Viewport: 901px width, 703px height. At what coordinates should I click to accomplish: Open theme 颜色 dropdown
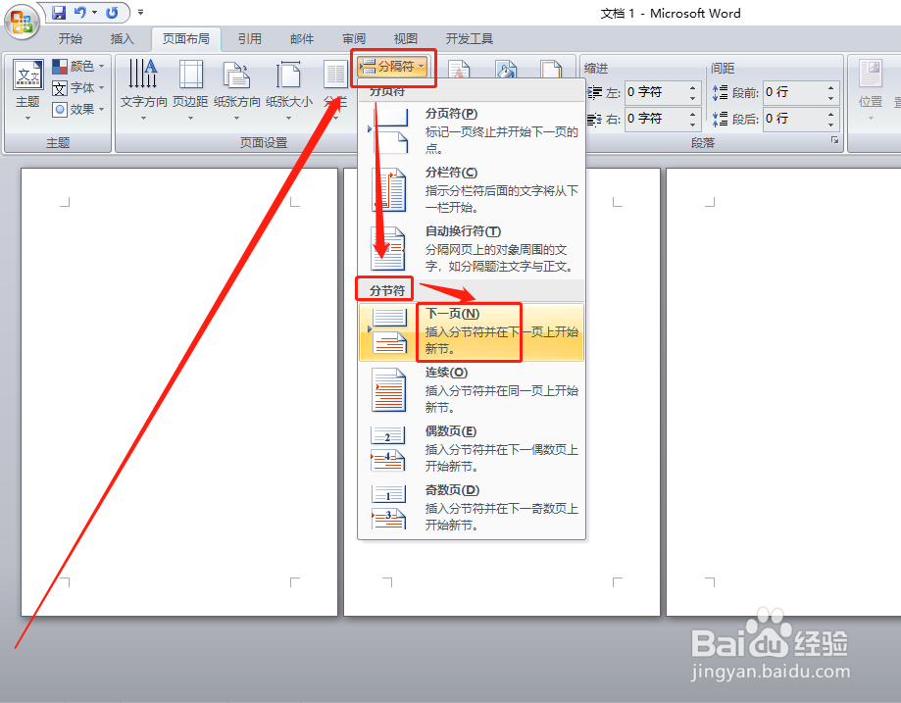pos(78,66)
